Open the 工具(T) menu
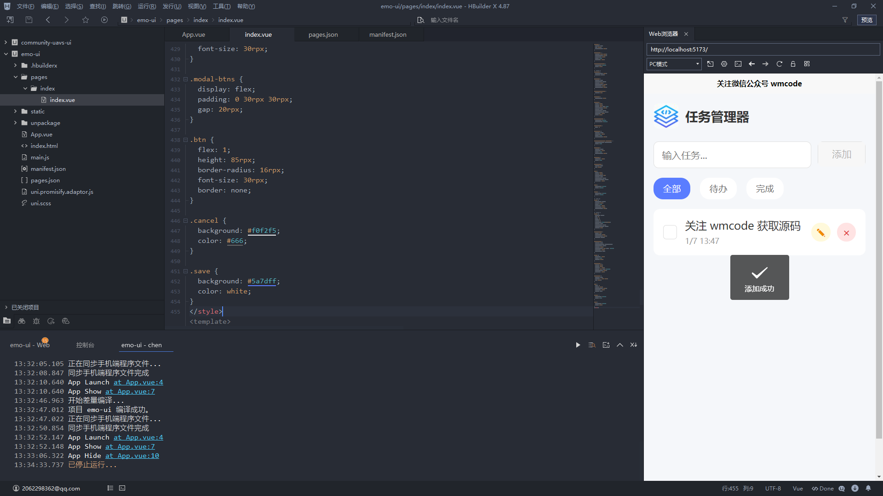This screenshot has height=496, width=883. click(x=222, y=6)
